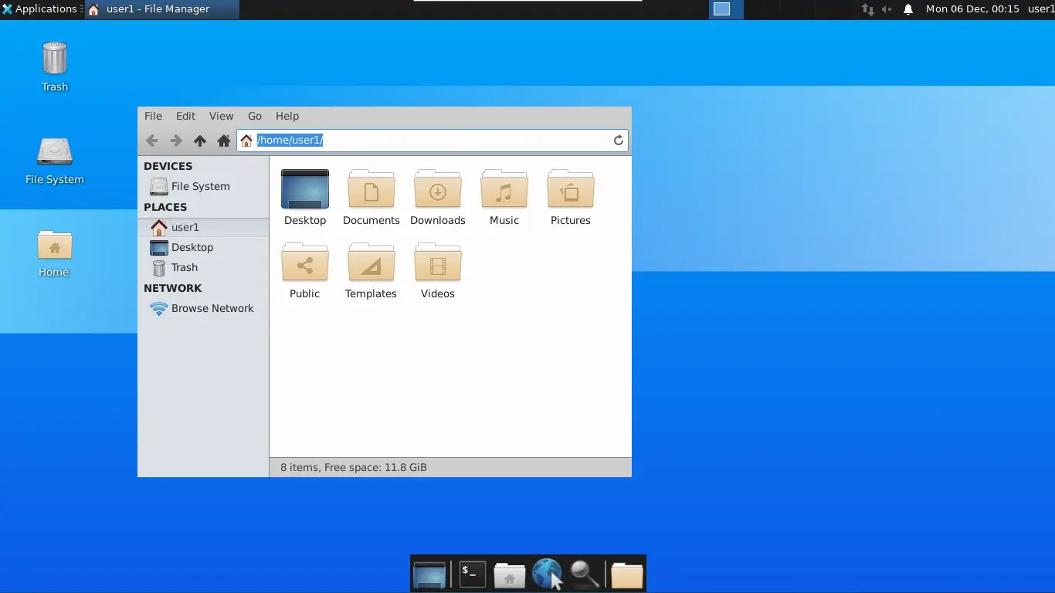Reload the current folder
Screen dimensions: 1055x593
pyautogui.click(x=618, y=140)
